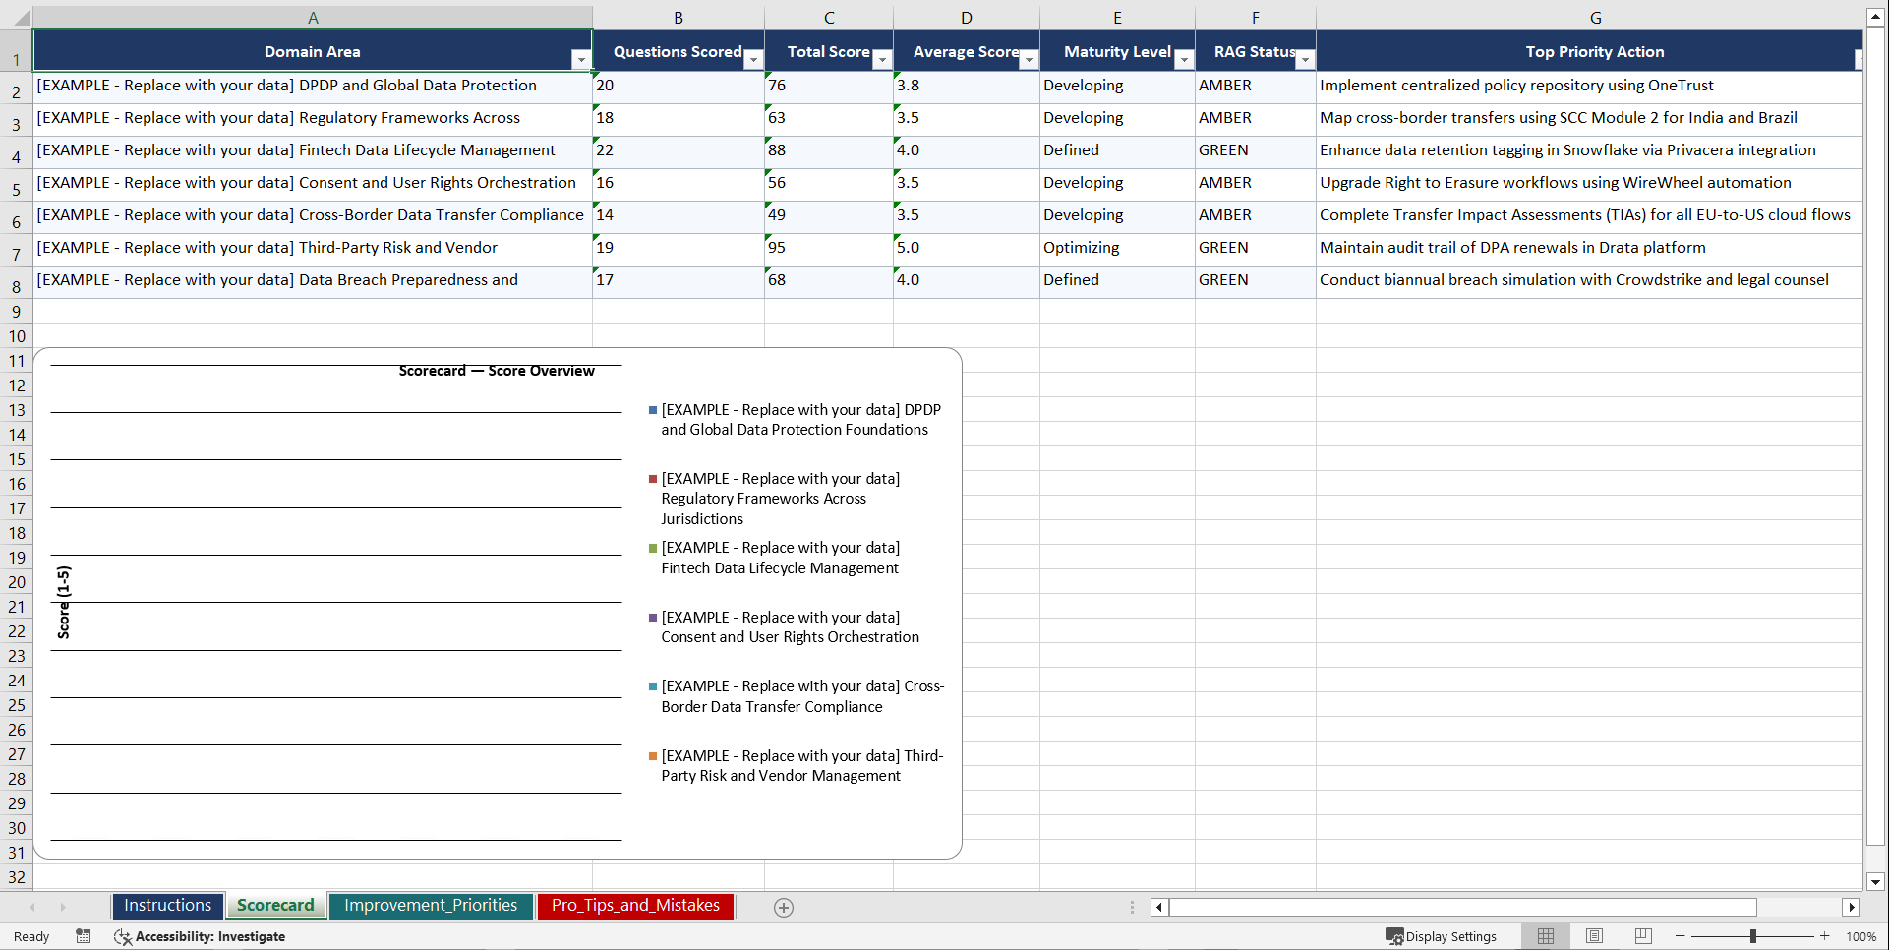Add a new sheet with the plus icon
This screenshot has height=950, width=1889.
pyautogui.click(x=784, y=907)
